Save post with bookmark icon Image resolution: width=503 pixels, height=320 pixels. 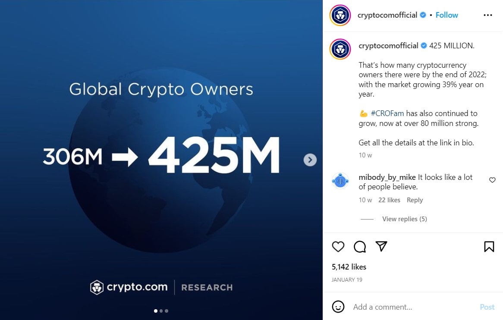click(x=489, y=246)
